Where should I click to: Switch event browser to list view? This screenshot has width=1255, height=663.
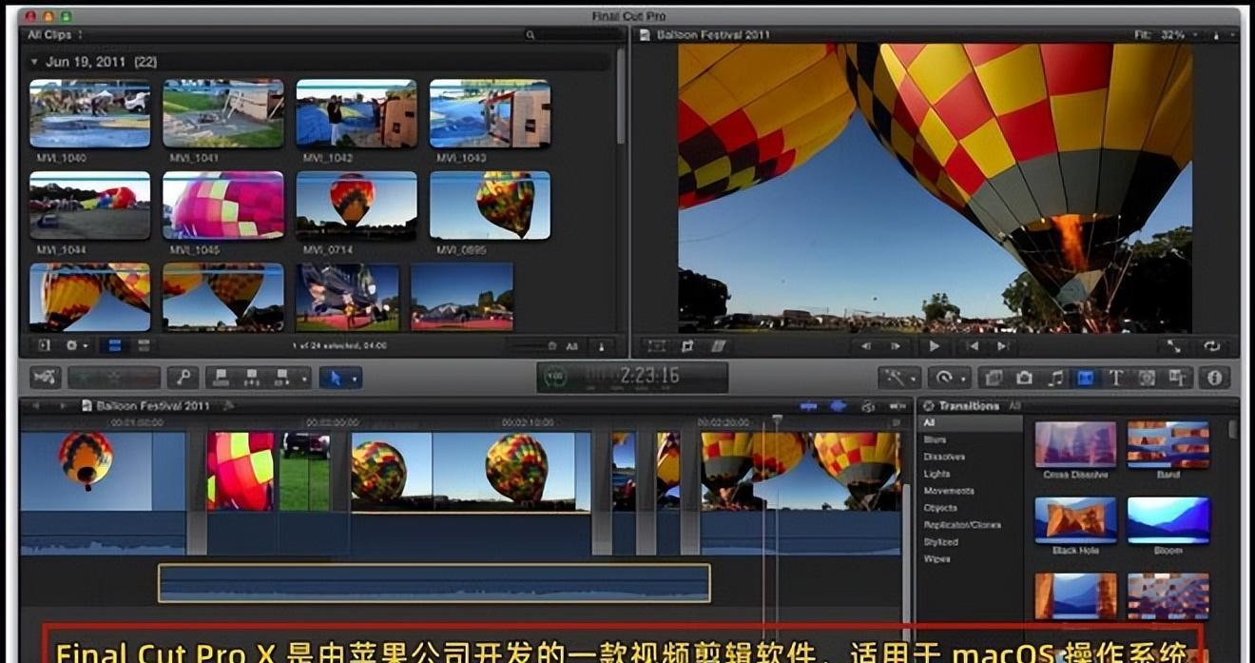(144, 346)
